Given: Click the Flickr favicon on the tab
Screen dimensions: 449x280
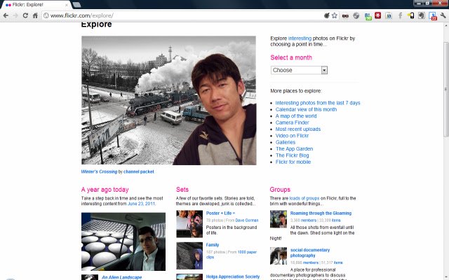Looking at the screenshot, I should pyautogui.click(x=8, y=5).
